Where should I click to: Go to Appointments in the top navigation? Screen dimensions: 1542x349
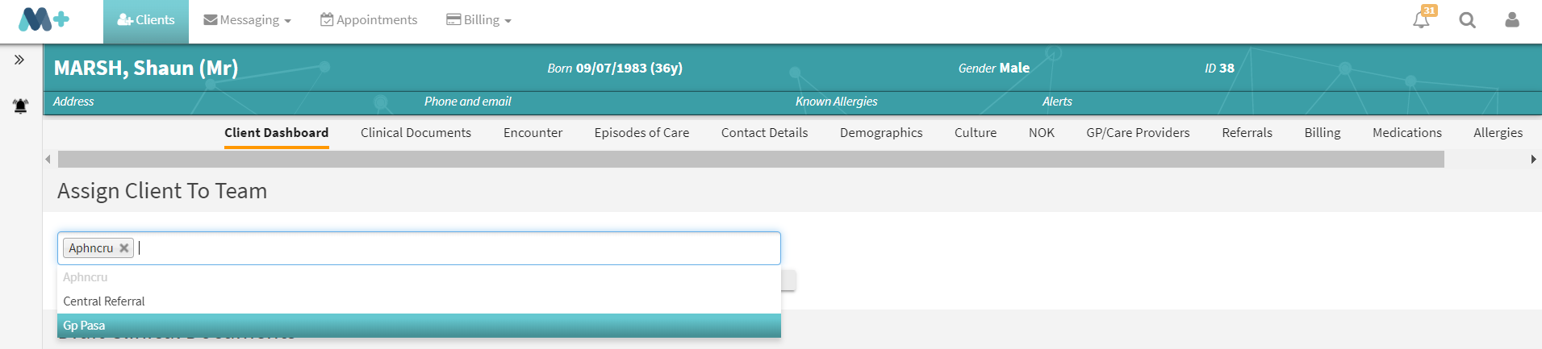coord(369,20)
